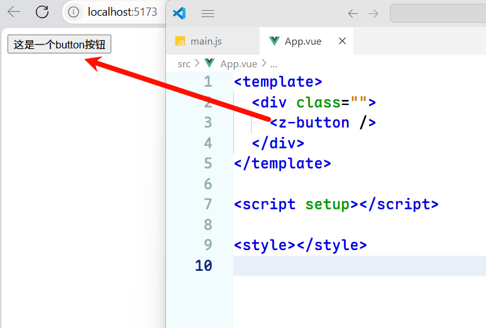Click the </template> closing tag
486x328 pixels.
tap(282, 163)
